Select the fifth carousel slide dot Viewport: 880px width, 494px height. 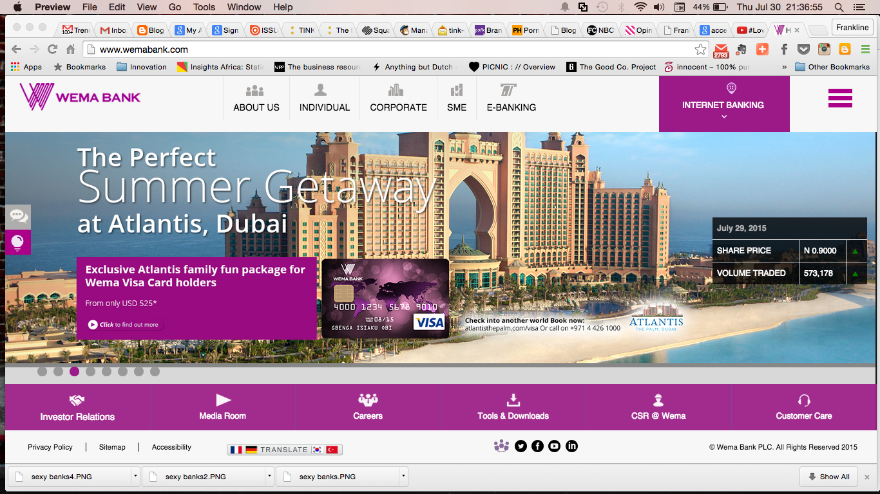pos(106,371)
